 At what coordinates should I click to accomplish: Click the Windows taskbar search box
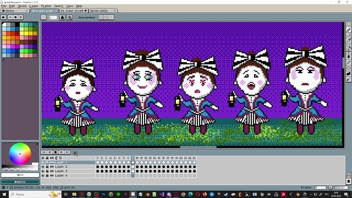35,194
